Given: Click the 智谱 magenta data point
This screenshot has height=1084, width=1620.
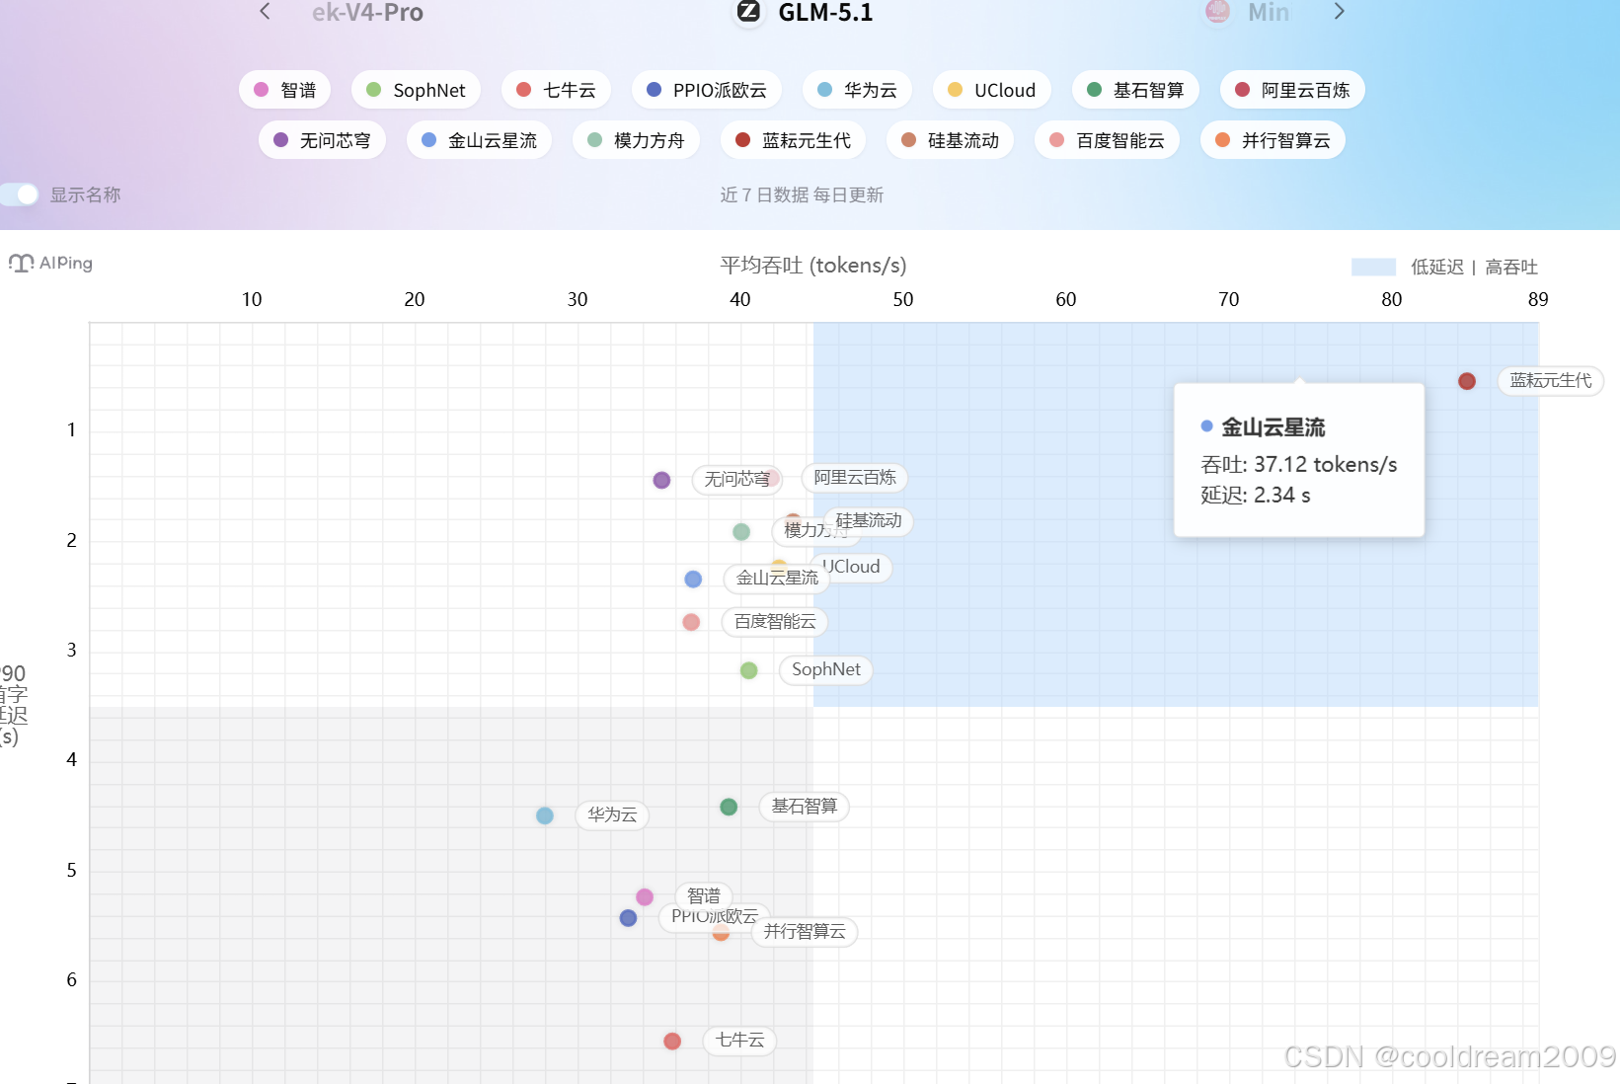Looking at the screenshot, I should coord(645,896).
